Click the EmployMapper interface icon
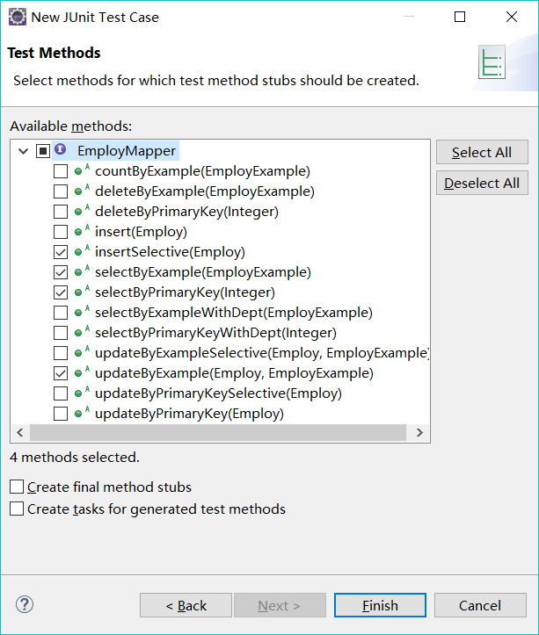The width and height of the screenshot is (539, 635). [60, 149]
